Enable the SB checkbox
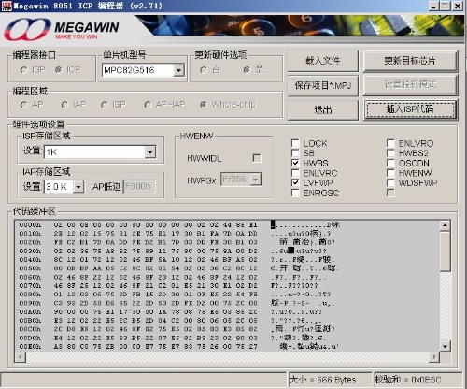 [295, 152]
